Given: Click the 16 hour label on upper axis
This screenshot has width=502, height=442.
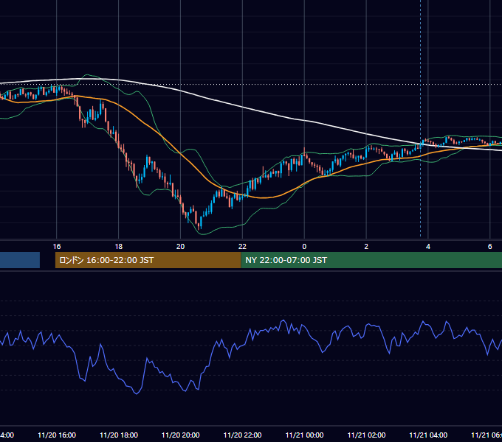Looking at the screenshot, I should coord(57,247).
